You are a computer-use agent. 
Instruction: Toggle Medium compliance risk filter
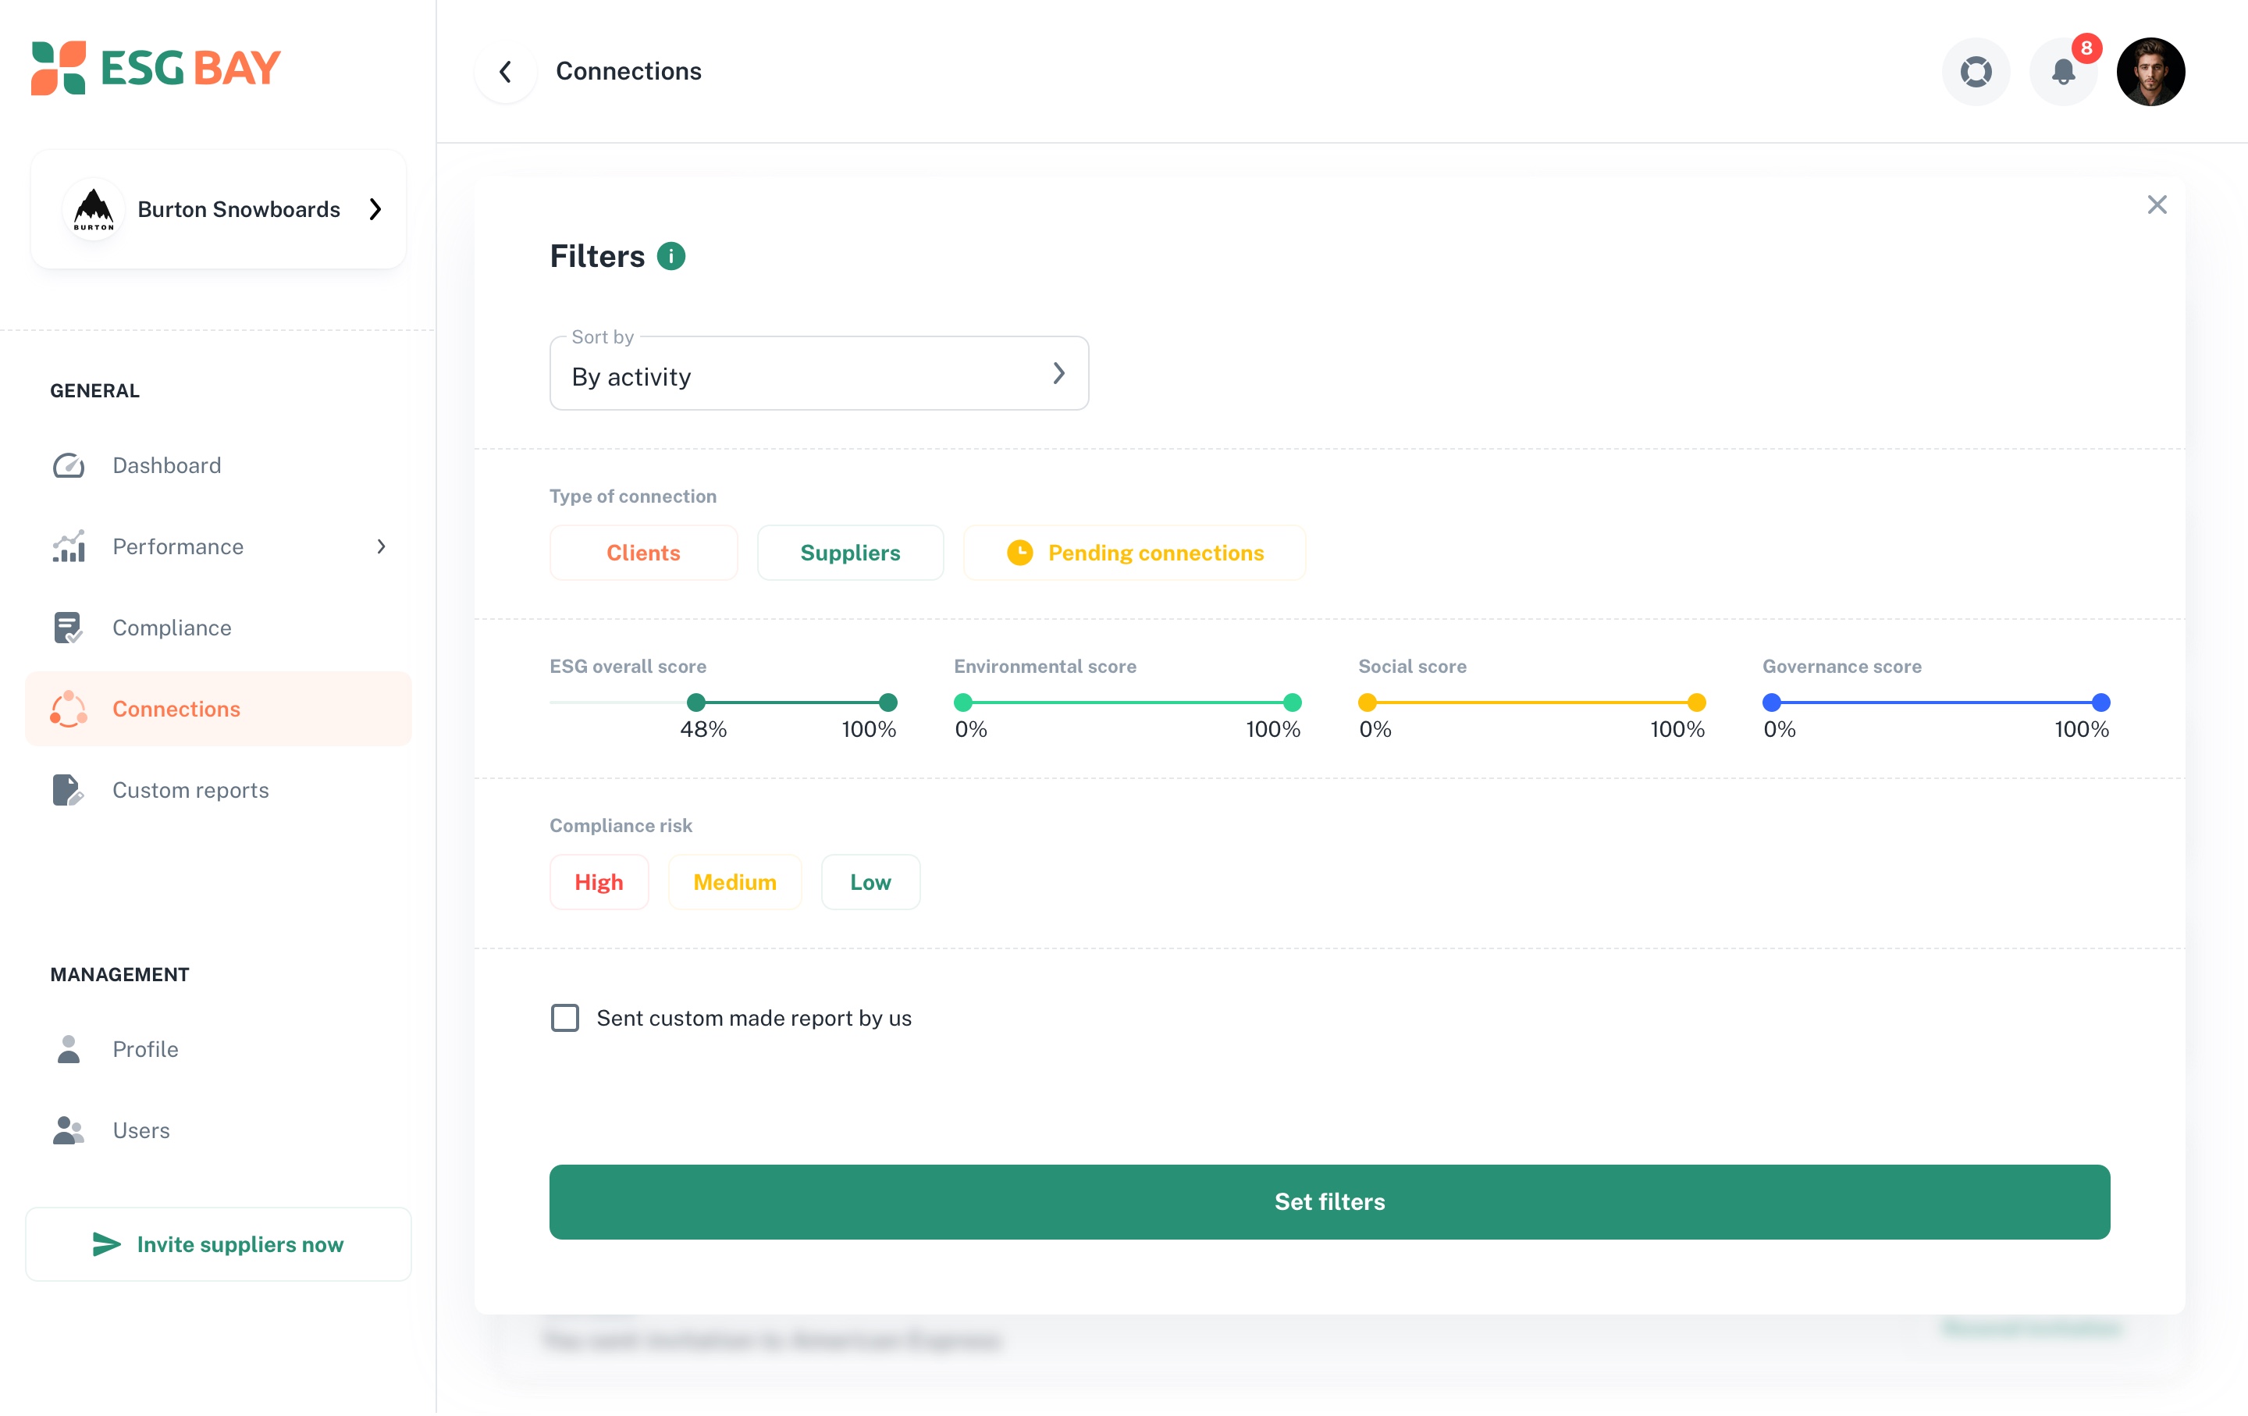pos(735,882)
